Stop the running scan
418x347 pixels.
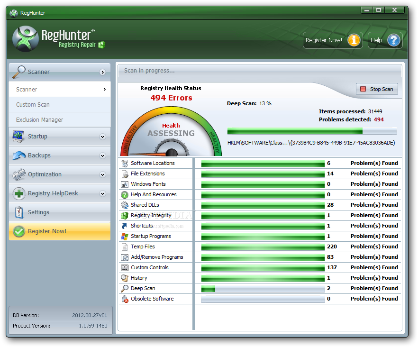[x=377, y=89]
